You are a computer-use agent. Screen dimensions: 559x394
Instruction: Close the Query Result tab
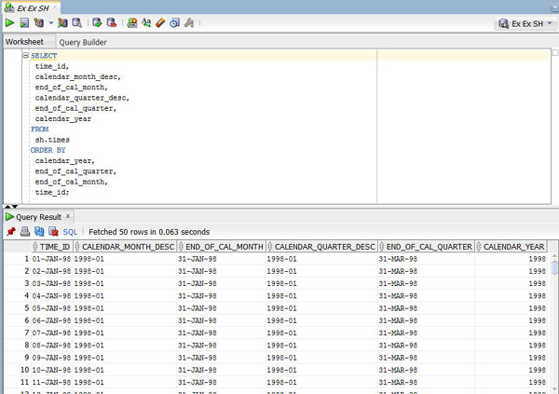(x=69, y=216)
